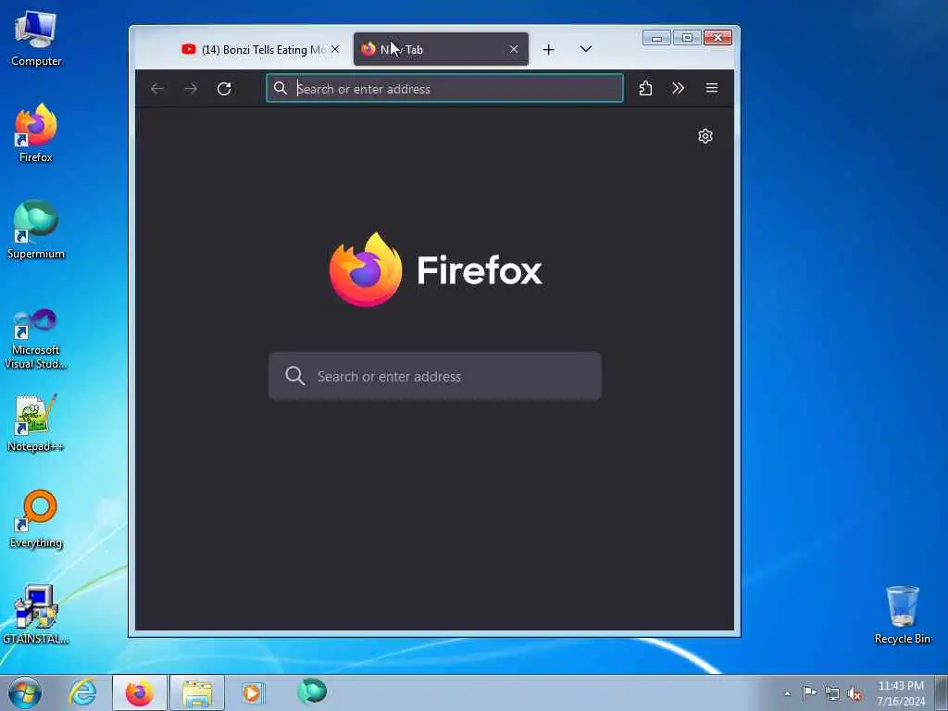Screen dimensions: 948x711
Task: Select the Notepad++ desktop shortcut
Action: tap(36, 423)
